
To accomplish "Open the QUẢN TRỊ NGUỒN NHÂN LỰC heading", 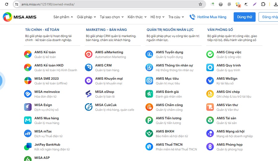I will pos(170,30).
